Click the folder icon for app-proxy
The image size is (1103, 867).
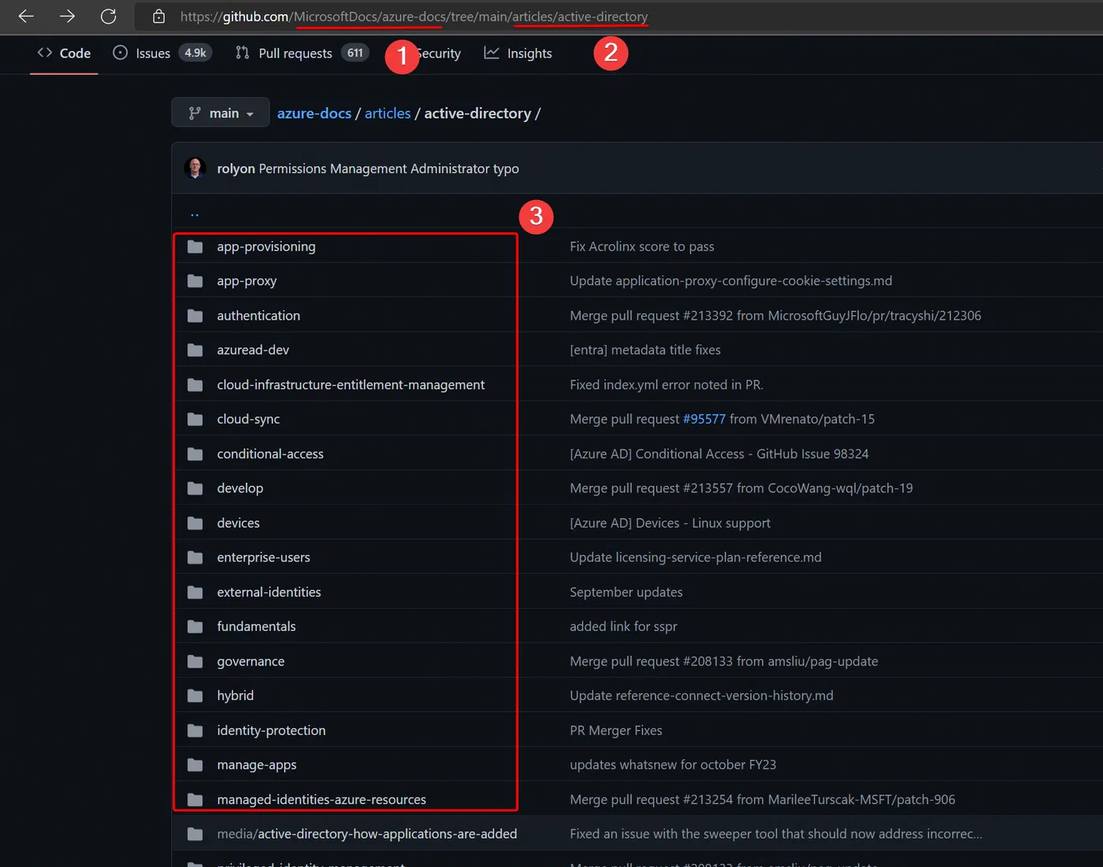click(195, 281)
